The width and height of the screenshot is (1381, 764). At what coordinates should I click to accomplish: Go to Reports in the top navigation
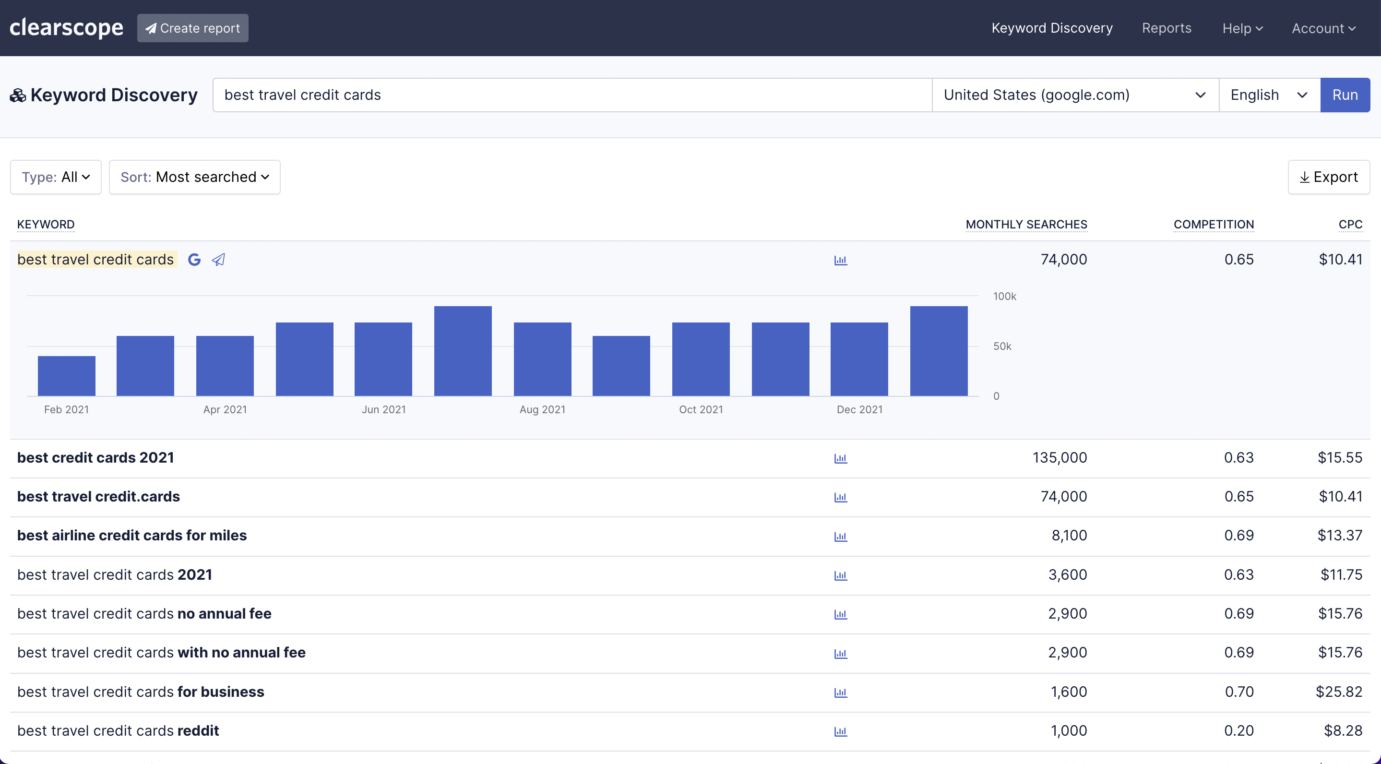1166,28
